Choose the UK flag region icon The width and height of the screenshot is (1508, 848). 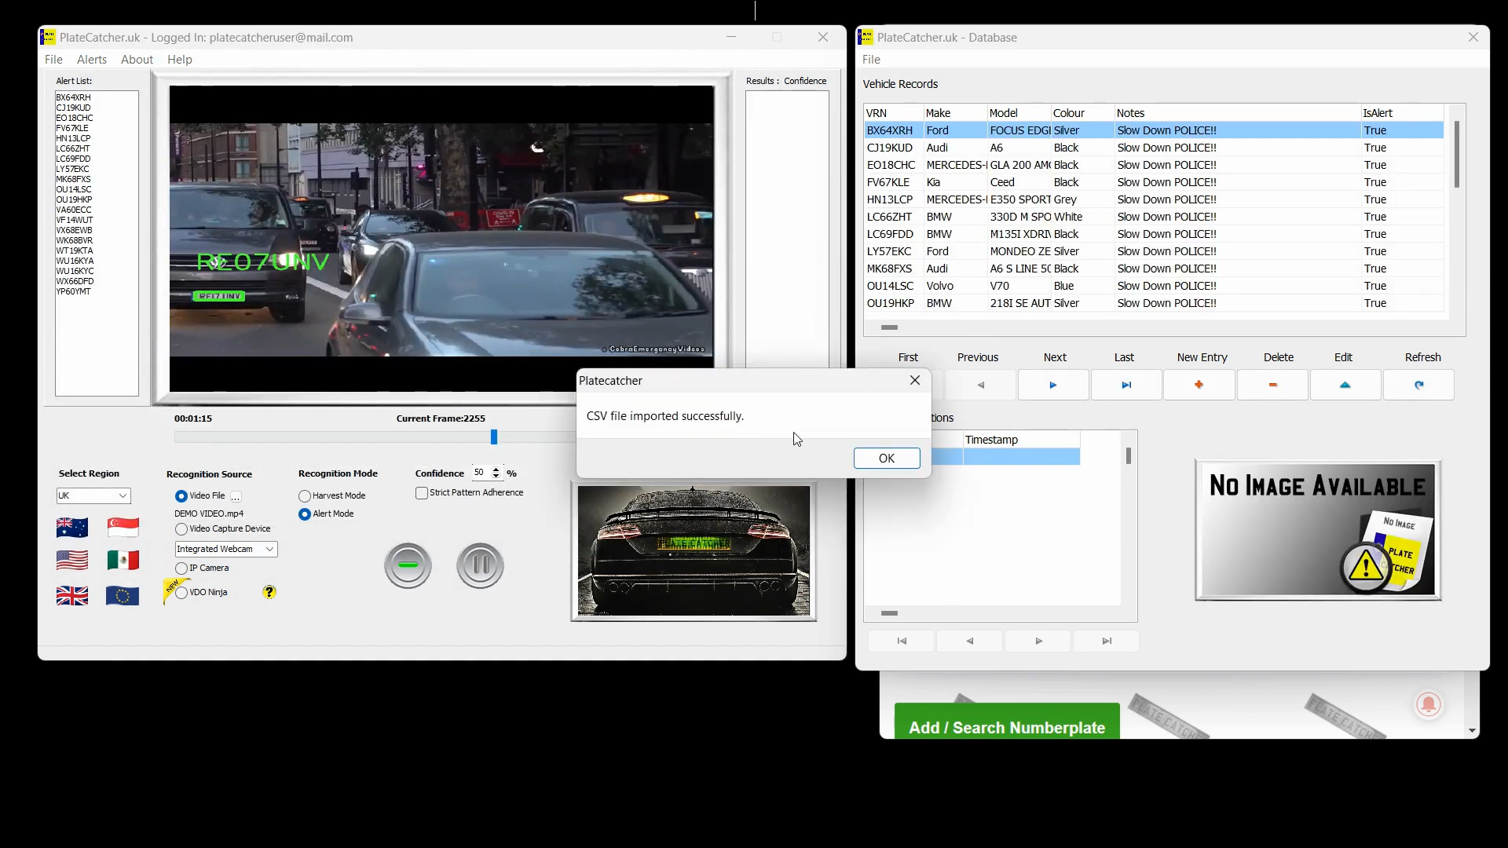(72, 596)
